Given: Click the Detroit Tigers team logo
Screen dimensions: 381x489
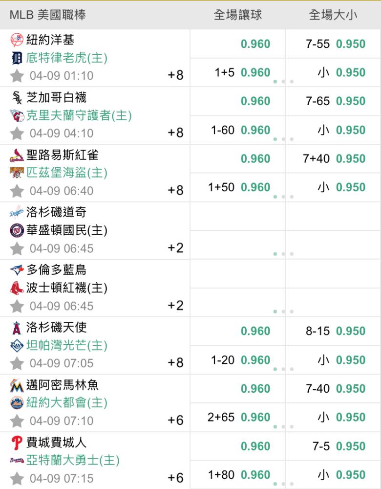Looking at the screenshot, I should pyautogui.click(x=16, y=59).
